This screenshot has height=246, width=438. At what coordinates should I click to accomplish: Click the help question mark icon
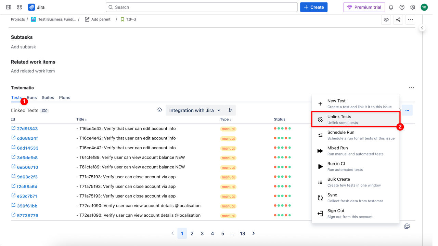[x=402, y=7]
